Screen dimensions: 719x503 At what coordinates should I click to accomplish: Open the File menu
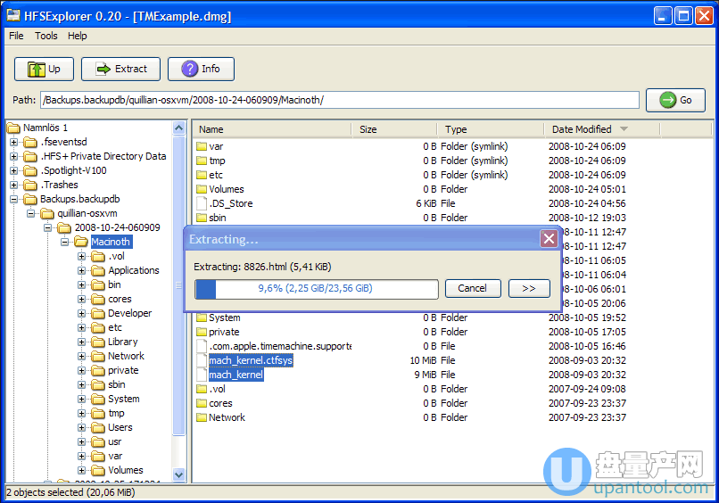pyautogui.click(x=16, y=36)
